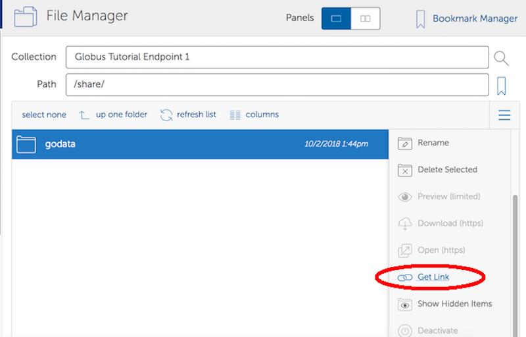Screen dimensions: 526x337
Task: Select the single panel view button
Action: 336,18
